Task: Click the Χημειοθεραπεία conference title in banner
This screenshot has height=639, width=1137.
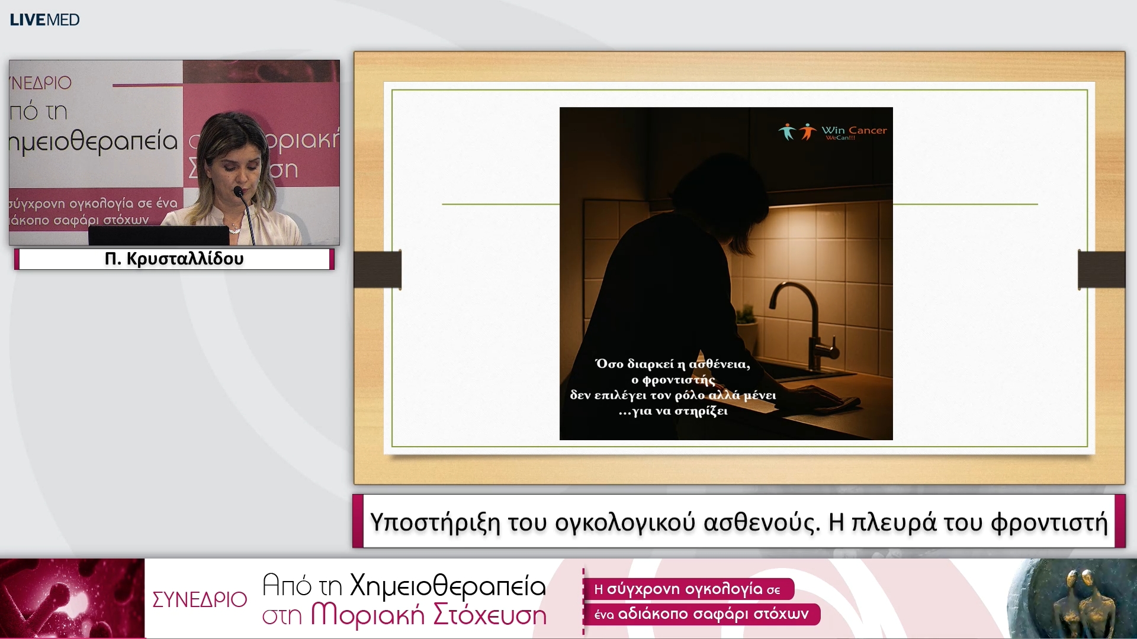Action: pyautogui.click(x=448, y=586)
